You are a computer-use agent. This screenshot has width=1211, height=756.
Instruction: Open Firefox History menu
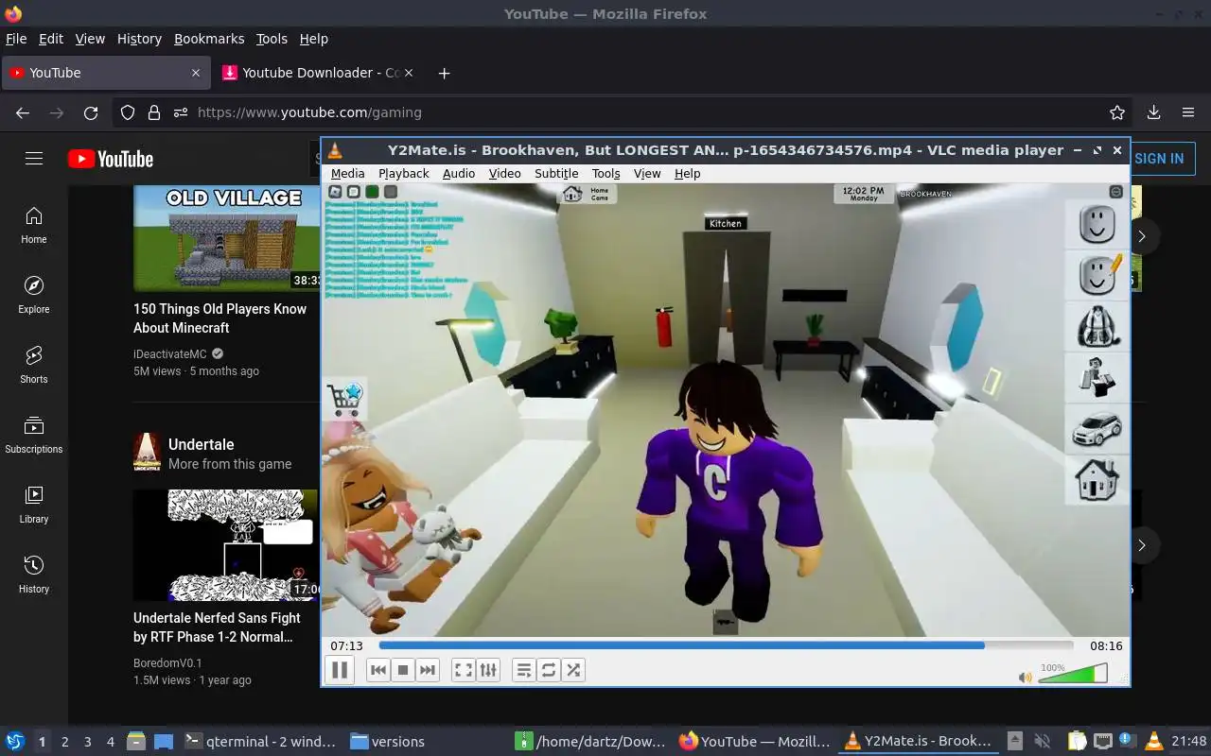[x=139, y=39]
